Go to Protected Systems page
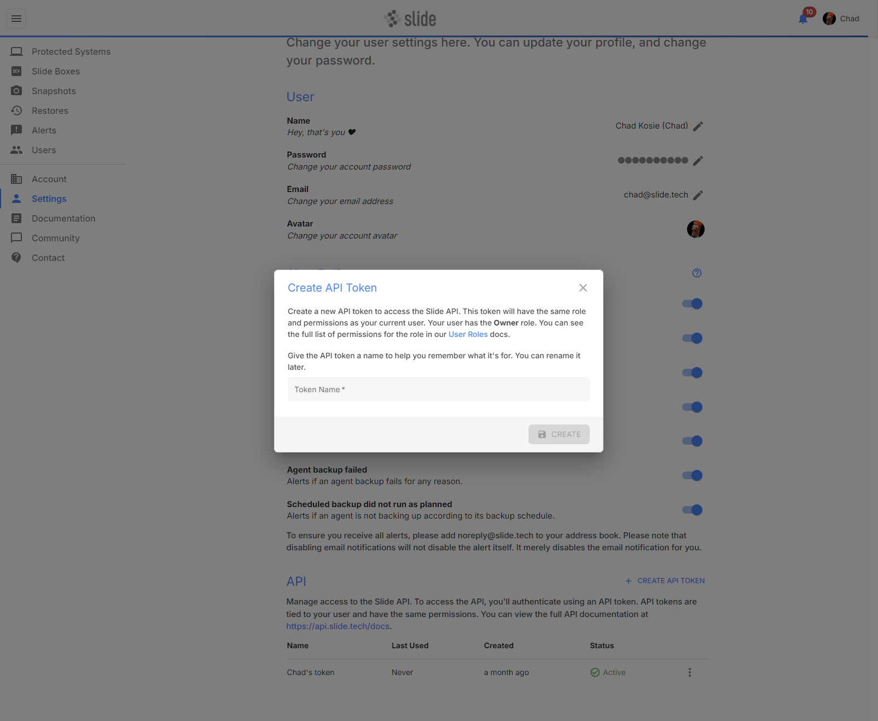Screen dimensions: 878x721 coord(71,51)
